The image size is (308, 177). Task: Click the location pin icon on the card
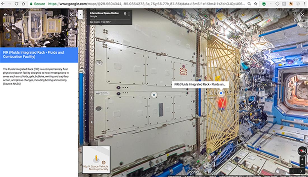pos(125,14)
